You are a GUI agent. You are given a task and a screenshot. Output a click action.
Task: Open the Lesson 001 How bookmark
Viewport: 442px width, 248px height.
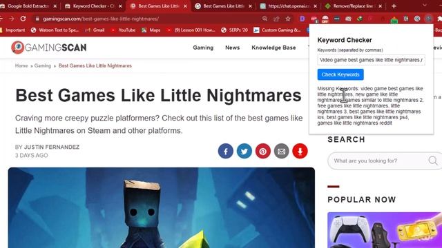pyautogui.click(x=191, y=30)
